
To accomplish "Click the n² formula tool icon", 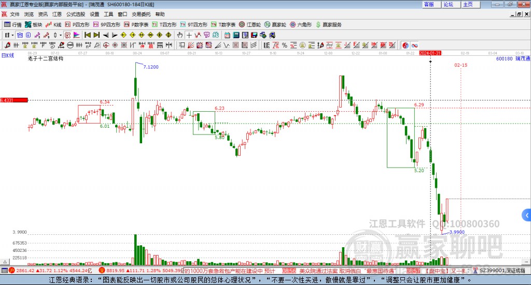I will point(88,45).
